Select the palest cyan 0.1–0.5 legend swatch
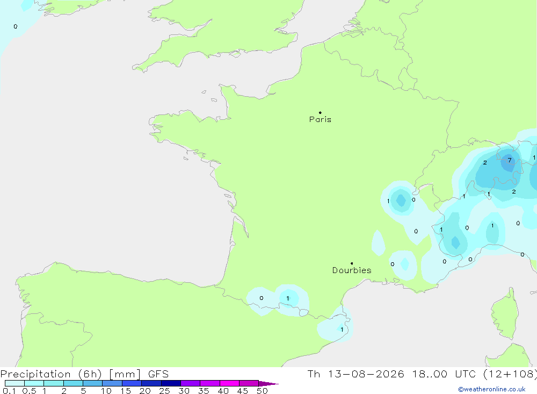Image resolution: width=537 pixels, height=394 pixels. [x=14, y=383]
